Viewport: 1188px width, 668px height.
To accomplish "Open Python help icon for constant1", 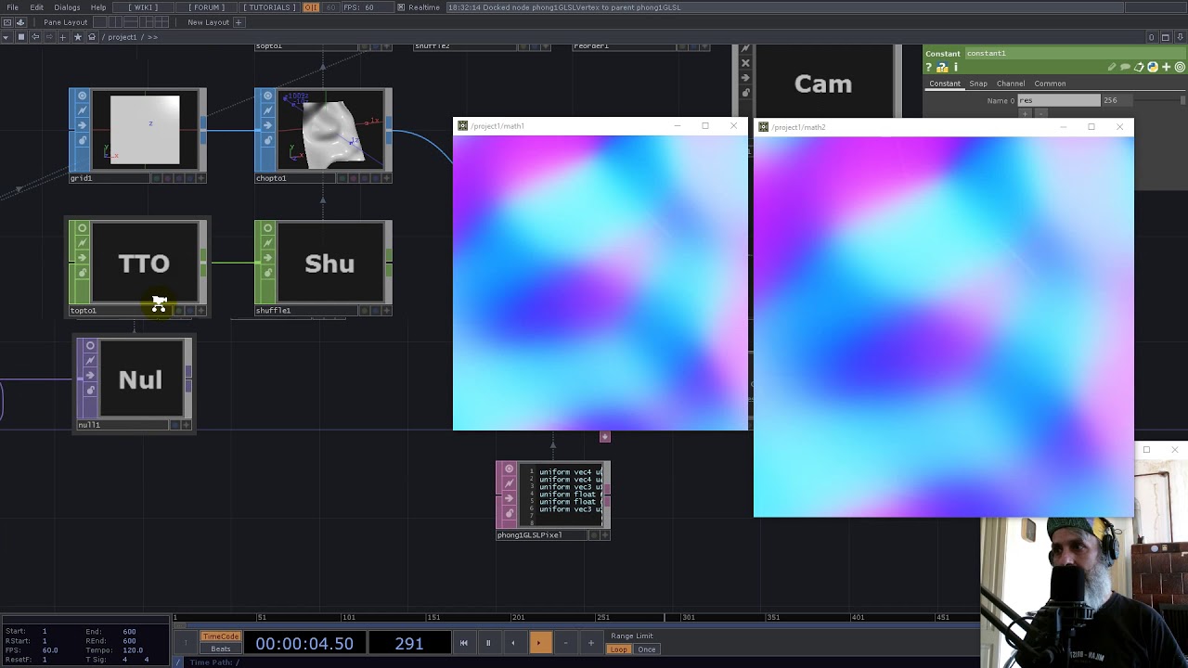I will [x=942, y=67].
